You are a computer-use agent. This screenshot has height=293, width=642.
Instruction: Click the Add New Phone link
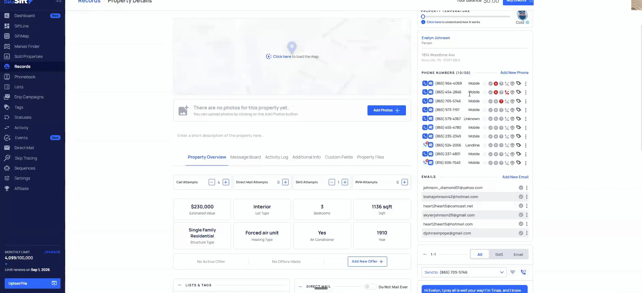(514, 73)
